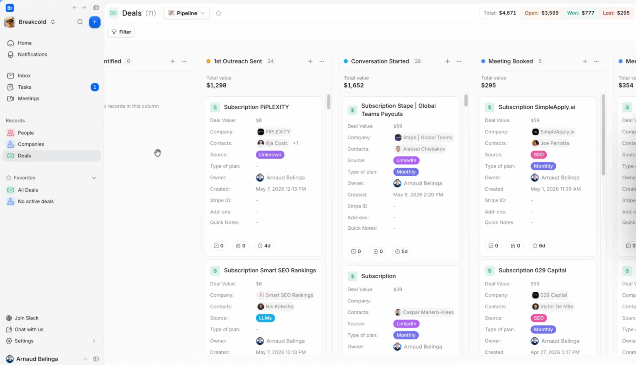The height and width of the screenshot is (365, 636).
Task: Click the Won: $777 total
Action: coord(581,13)
